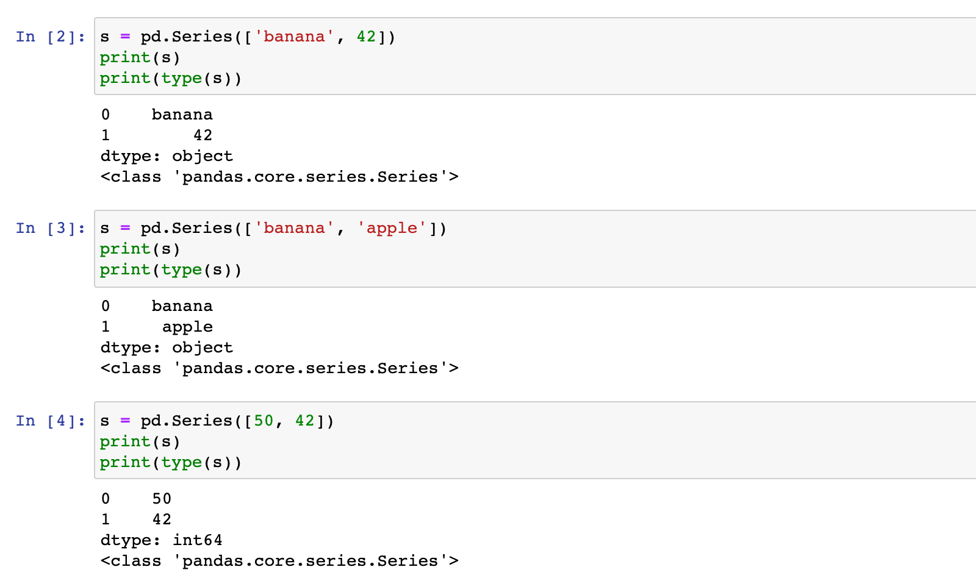
Task: Click the In [3] cell prompt
Action: coord(51,228)
